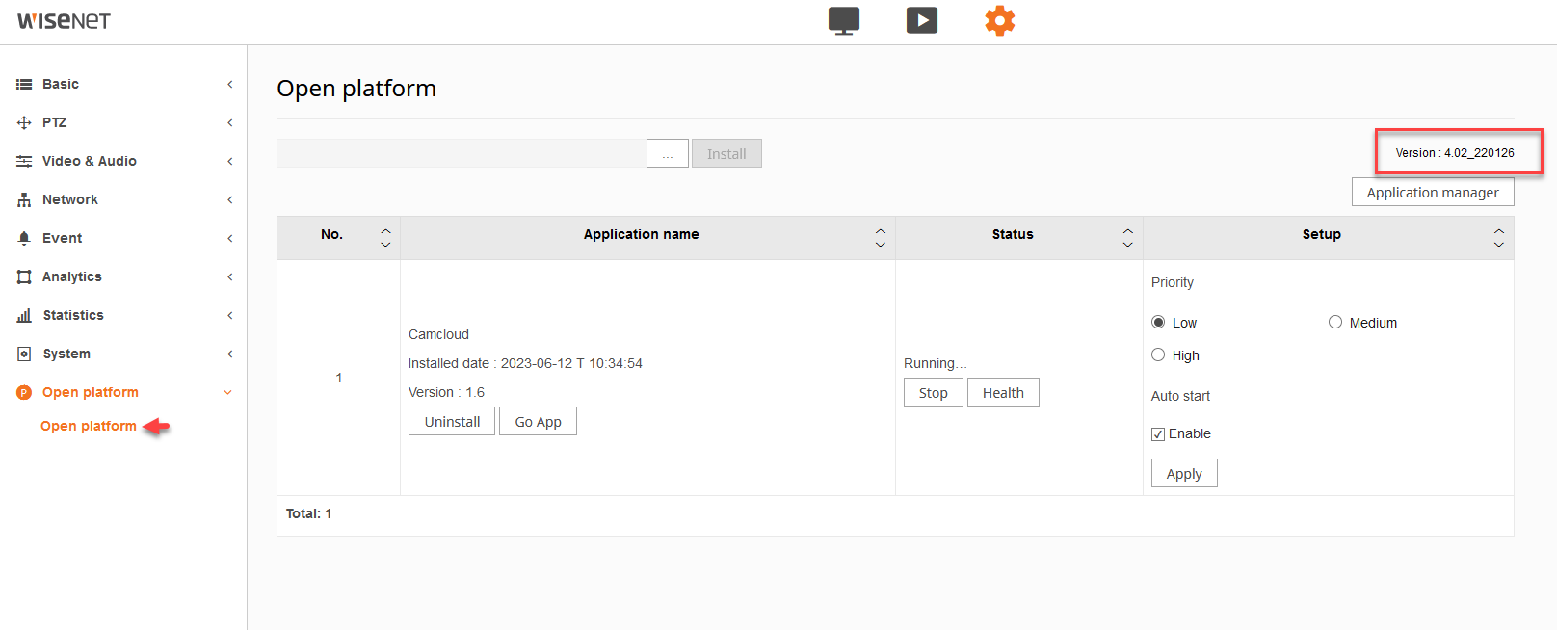Click the Version : 1.6 text
This screenshot has width=1557, height=630.
click(x=446, y=392)
